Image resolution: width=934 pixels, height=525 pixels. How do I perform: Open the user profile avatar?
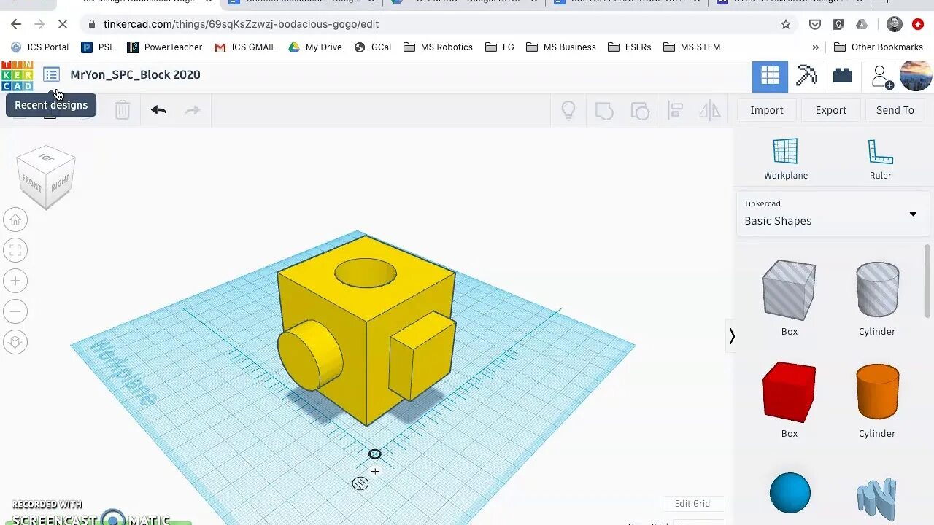pos(916,76)
